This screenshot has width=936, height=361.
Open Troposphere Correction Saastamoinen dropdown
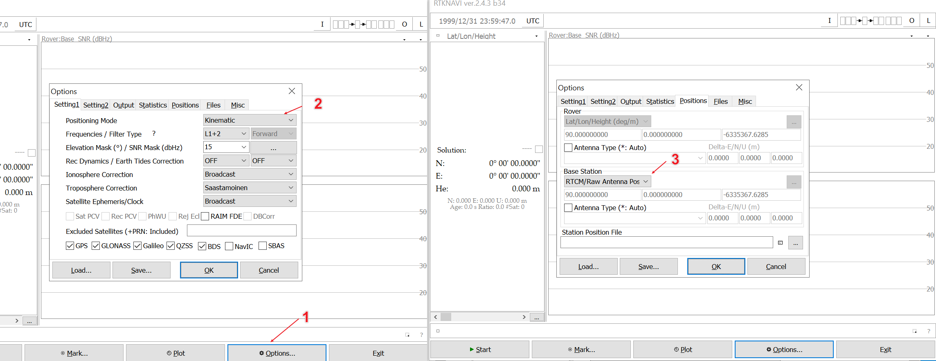click(x=250, y=188)
